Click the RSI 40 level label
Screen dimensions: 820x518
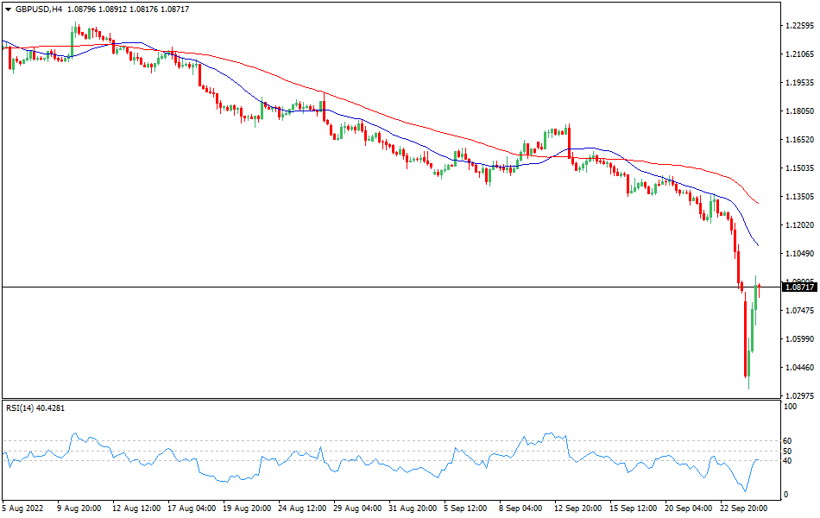[787, 461]
